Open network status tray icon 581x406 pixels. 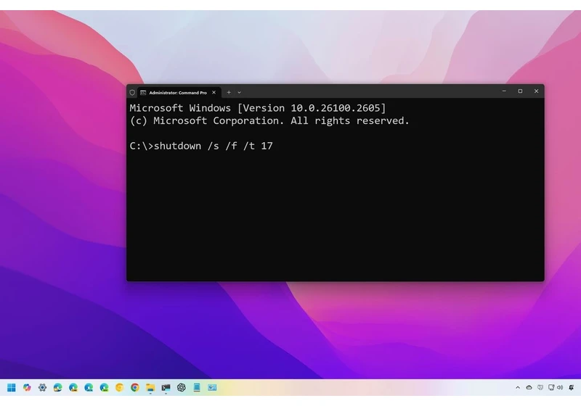(x=551, y=387)
